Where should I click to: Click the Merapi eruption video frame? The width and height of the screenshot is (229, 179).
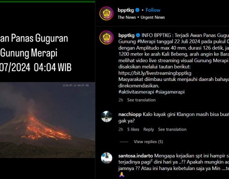[48, 120]
